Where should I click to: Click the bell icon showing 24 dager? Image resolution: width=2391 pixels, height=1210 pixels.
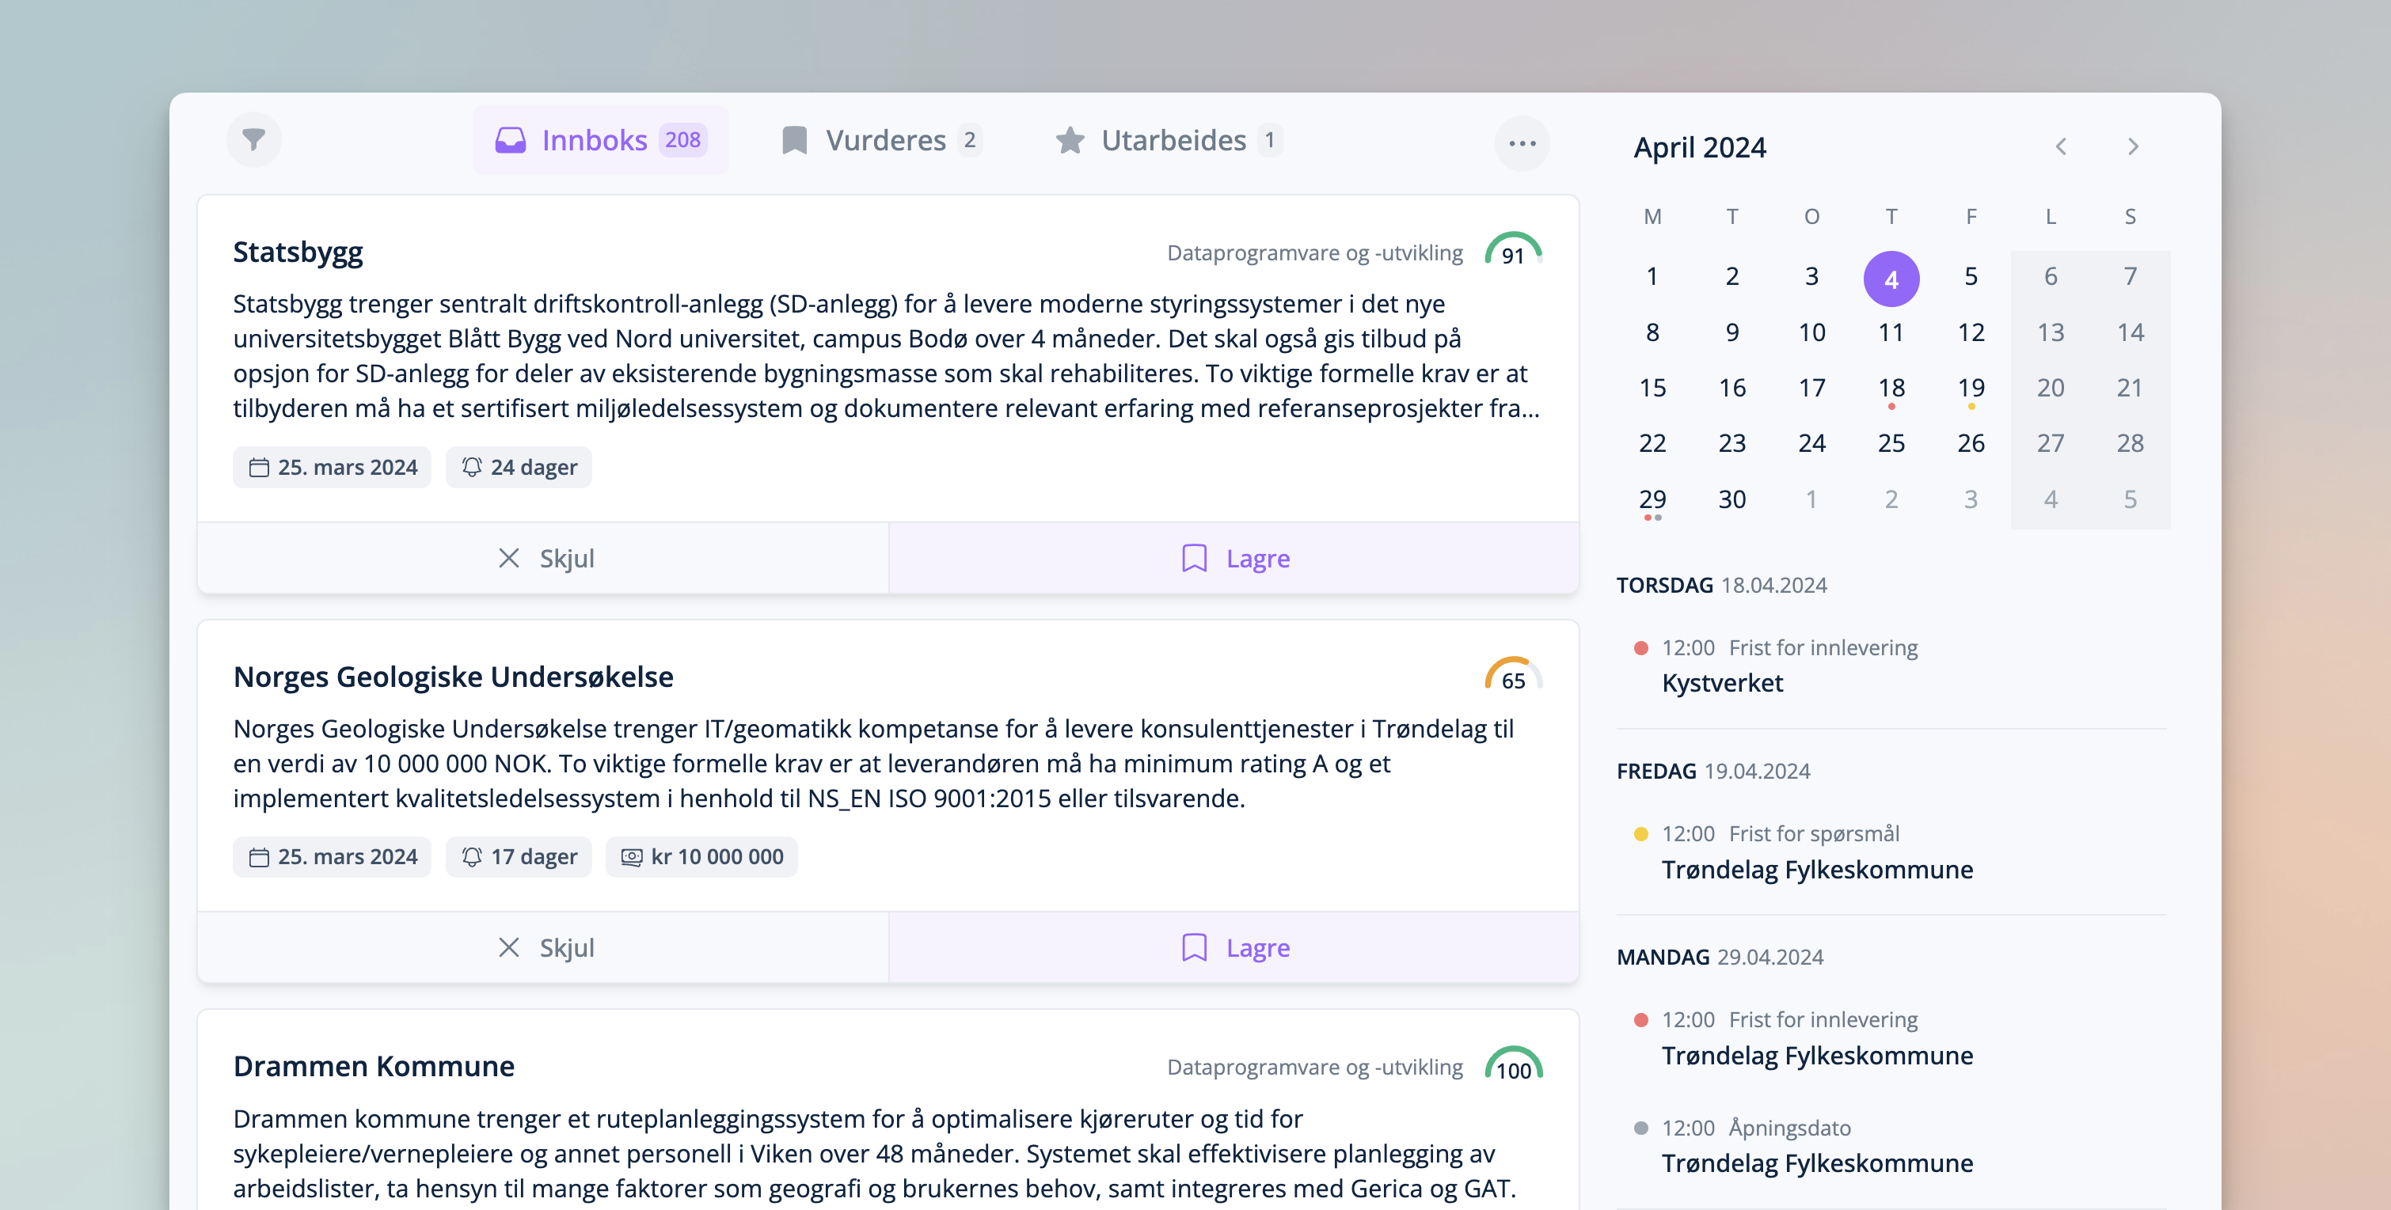[x=473, y=467]
